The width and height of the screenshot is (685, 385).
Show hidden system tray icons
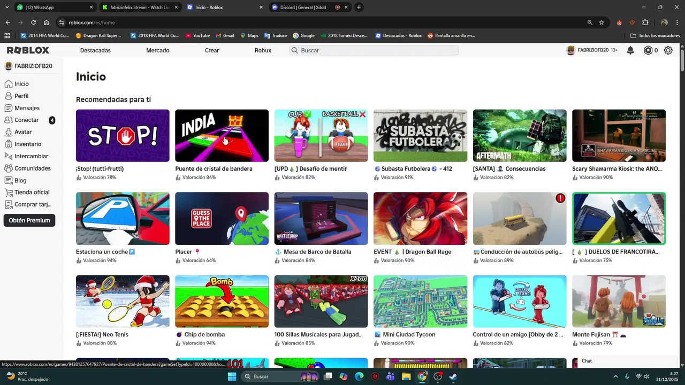tap(616, 376)
